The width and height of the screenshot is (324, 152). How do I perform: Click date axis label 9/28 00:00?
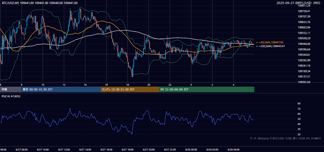(x=191, y=150)
